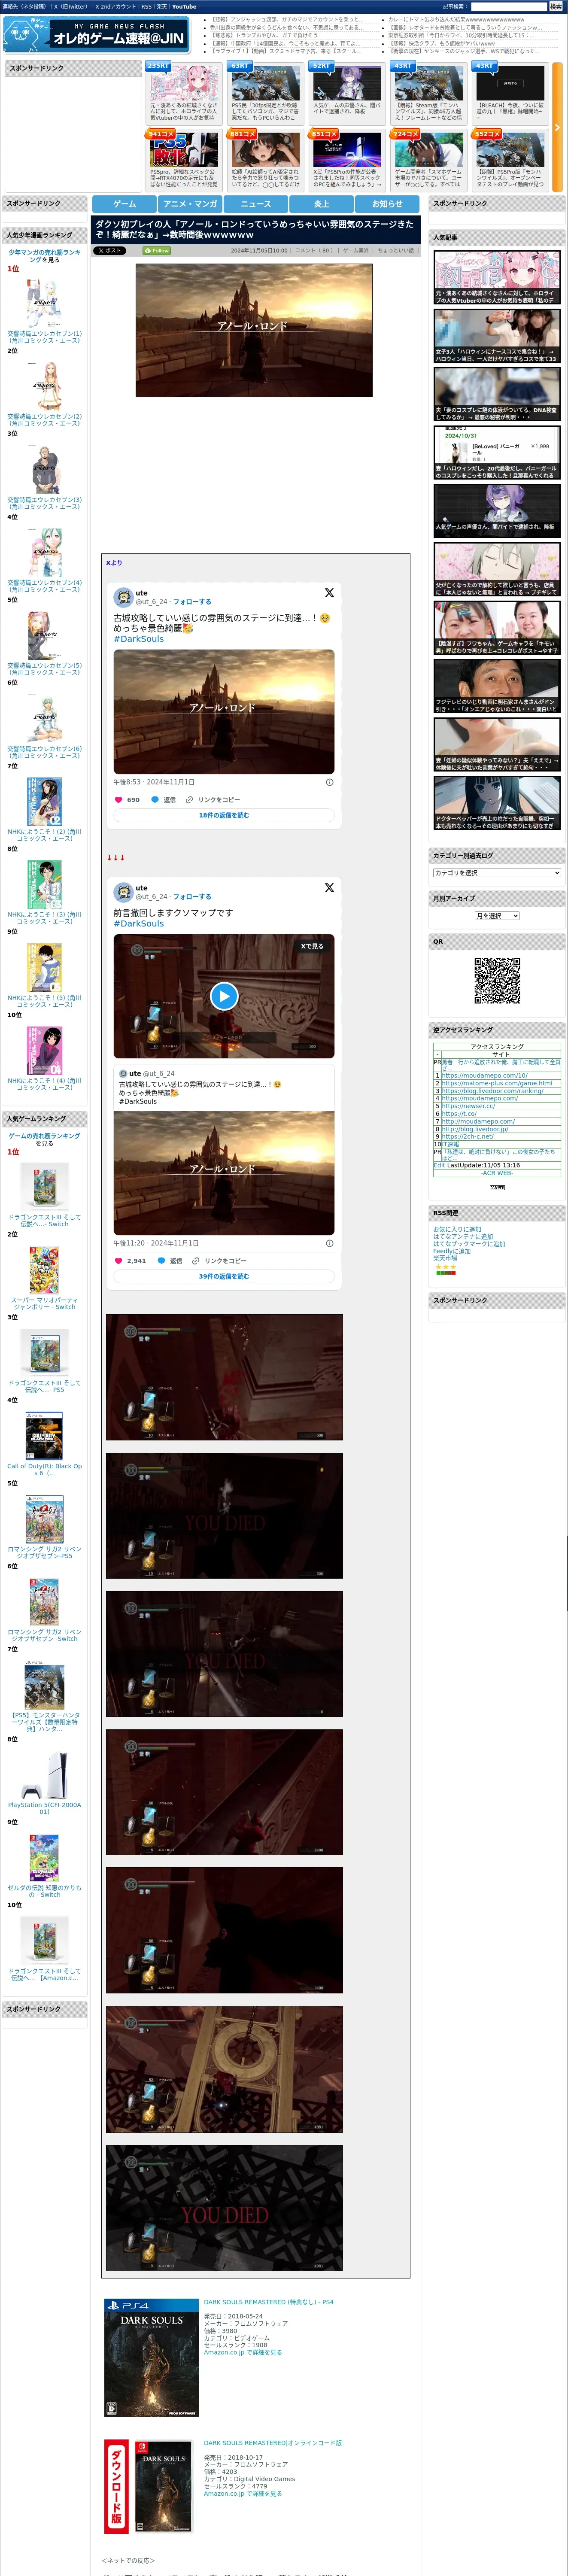Click 18件の返信を読む button
The image size is (568, 2576).
224,815
